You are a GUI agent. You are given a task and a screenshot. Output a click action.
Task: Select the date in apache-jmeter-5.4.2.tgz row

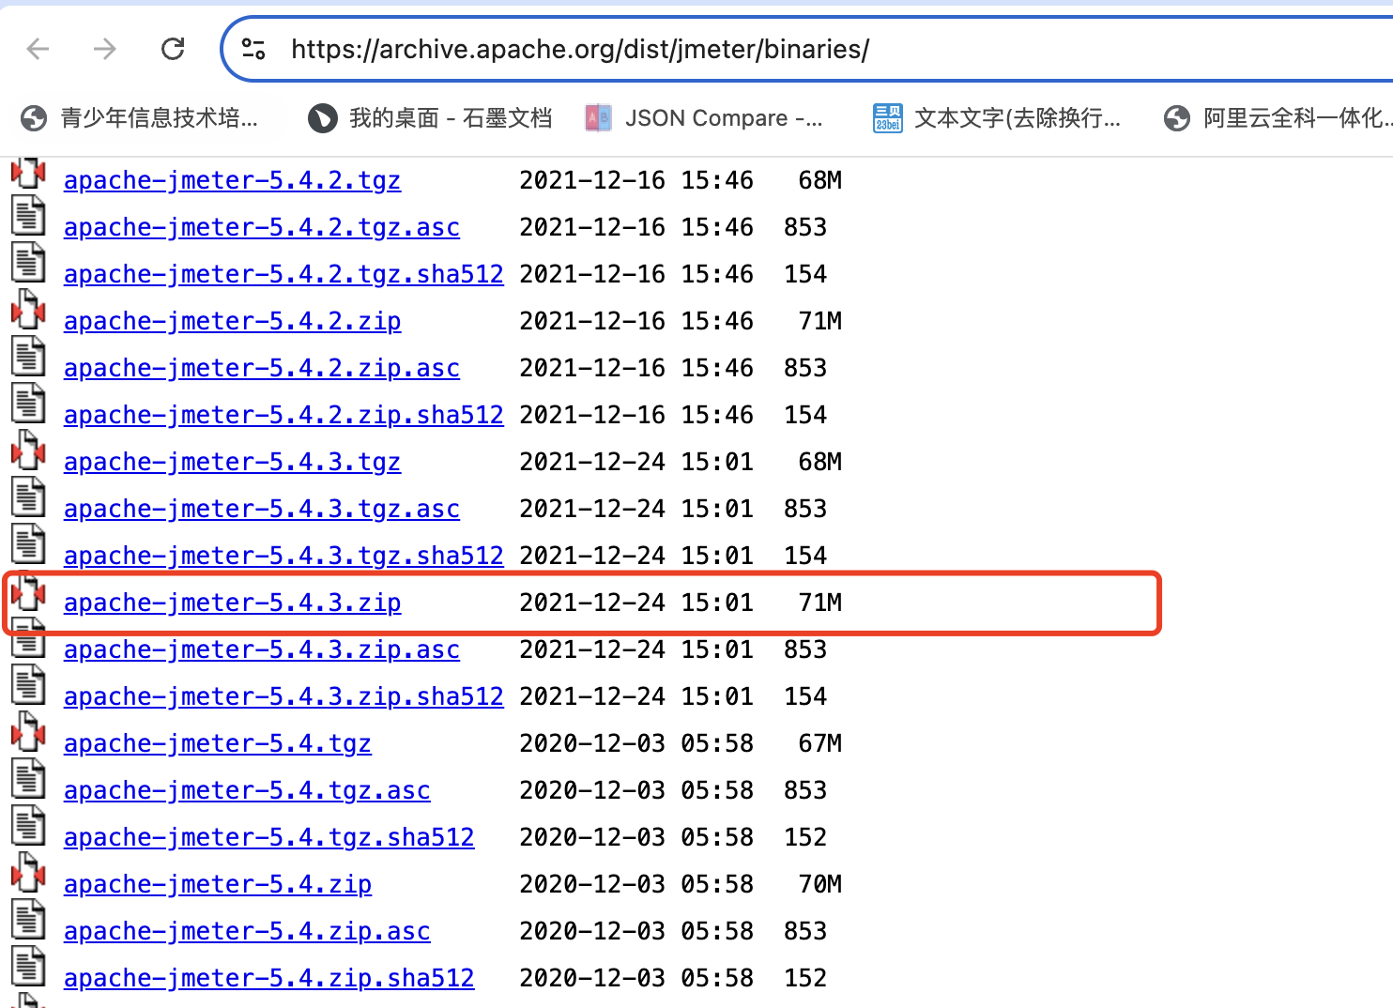tap(636, 180)
